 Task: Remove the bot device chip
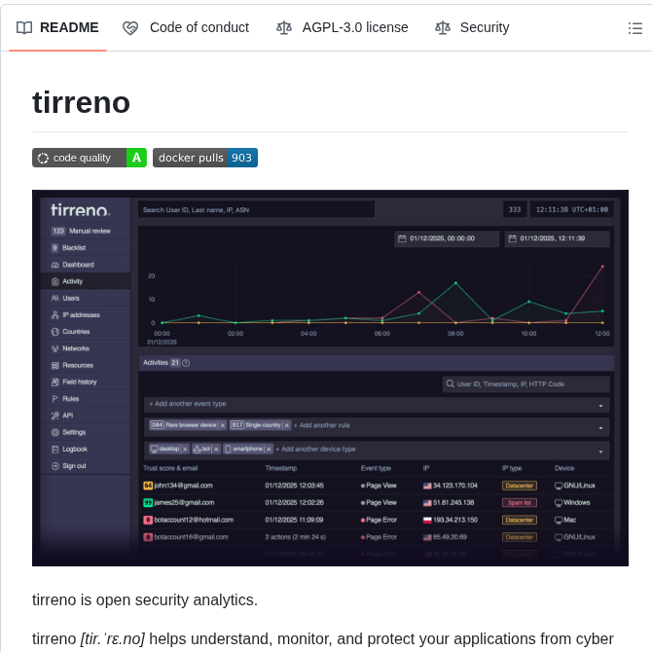coord(216,449)
